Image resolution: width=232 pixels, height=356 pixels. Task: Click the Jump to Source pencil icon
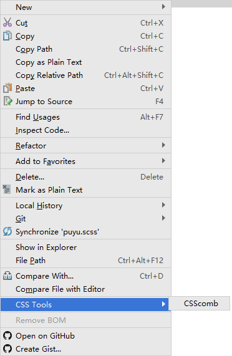coord(7,101)
